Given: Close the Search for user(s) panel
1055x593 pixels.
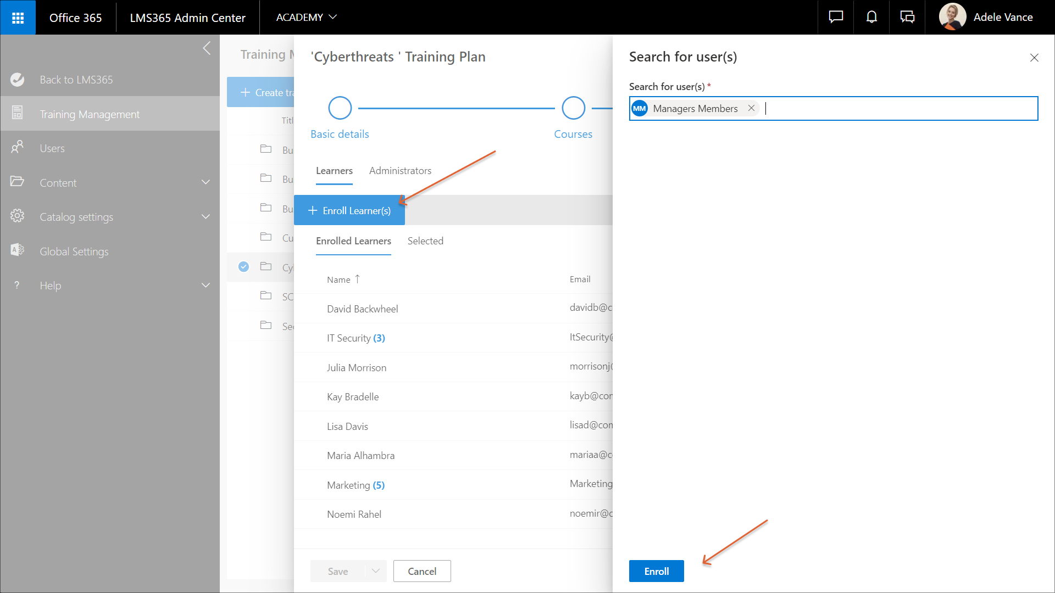Looking at the screenshot, I should [x=1034, y=58].
